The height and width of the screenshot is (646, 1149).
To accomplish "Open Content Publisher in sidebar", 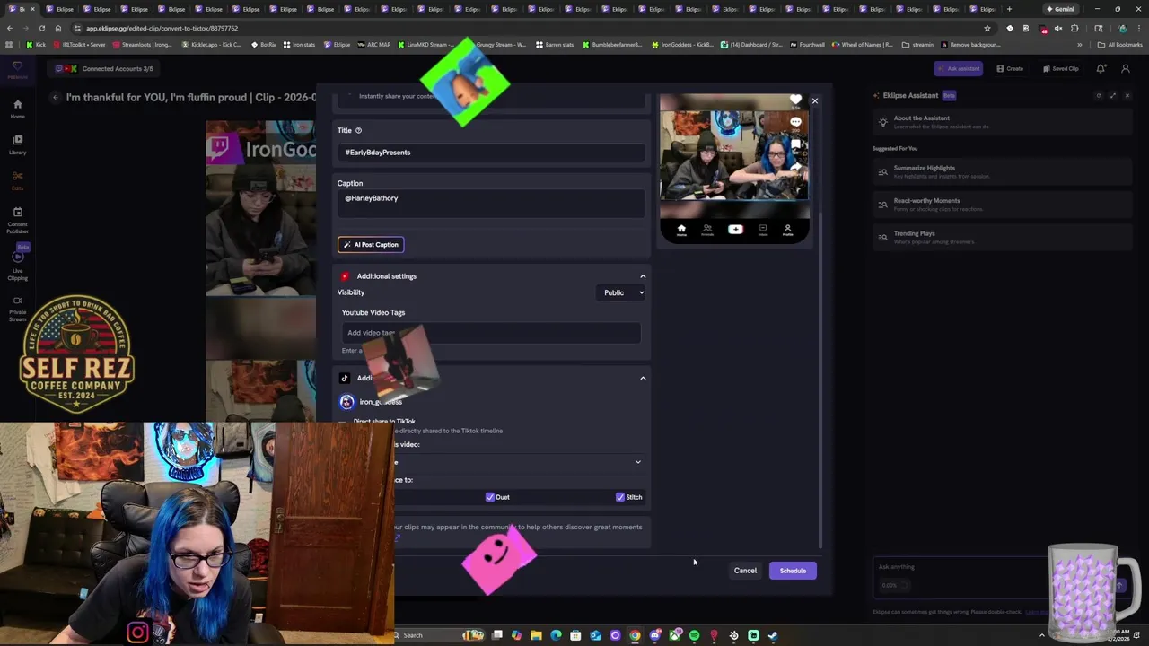I will (x=17, y=220).
